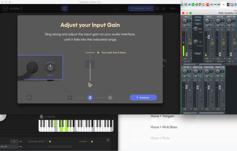Click step 3 in the setup wizard
Viewport: 237px width, 151px height.
tap(110, 98)
